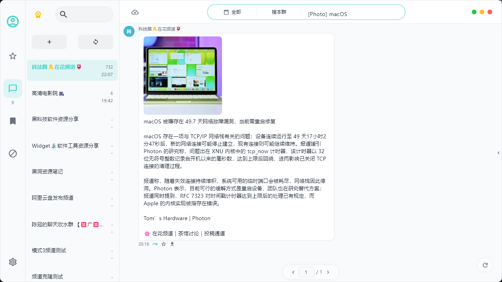Click the 投稿通道 link
The image size is (502, 282).
215,233
